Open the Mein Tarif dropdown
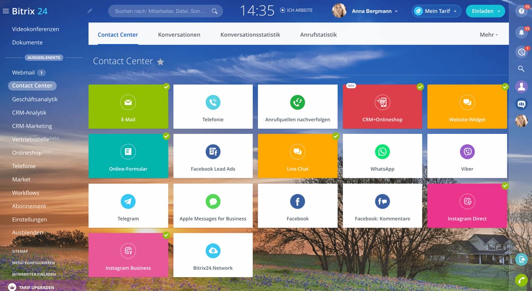Screen dimensions: 532x291 coord(436,11)
